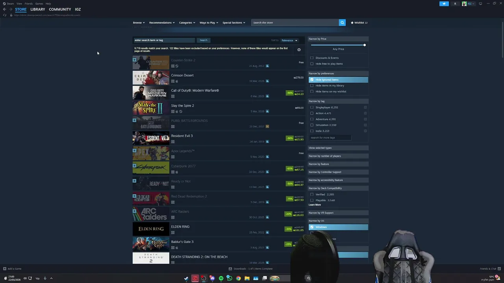504x283 pixels.
Task: Exclude the Action tag icon
Action: pos(365,113)
